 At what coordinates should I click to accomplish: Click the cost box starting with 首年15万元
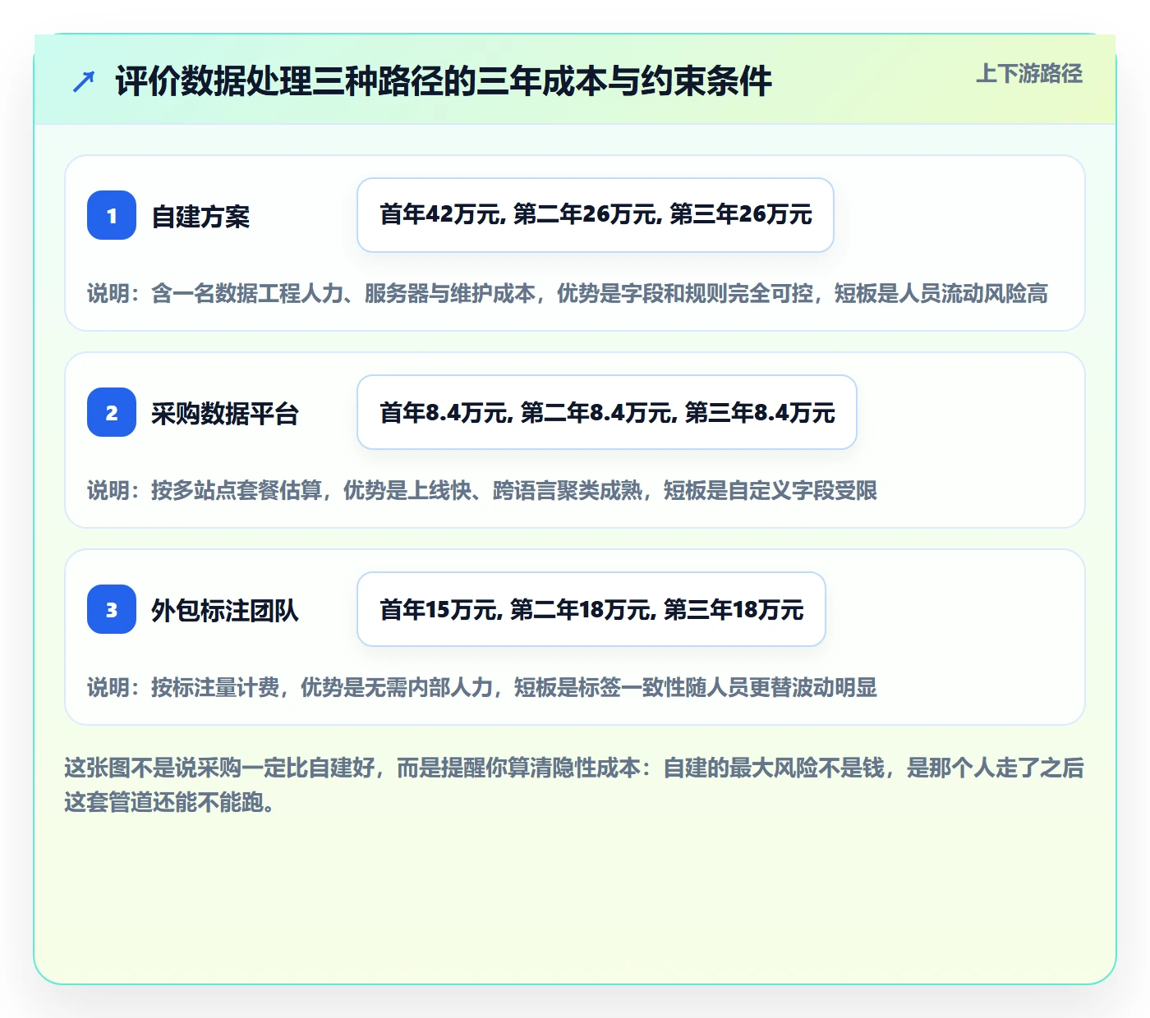(x=591, y=609)
